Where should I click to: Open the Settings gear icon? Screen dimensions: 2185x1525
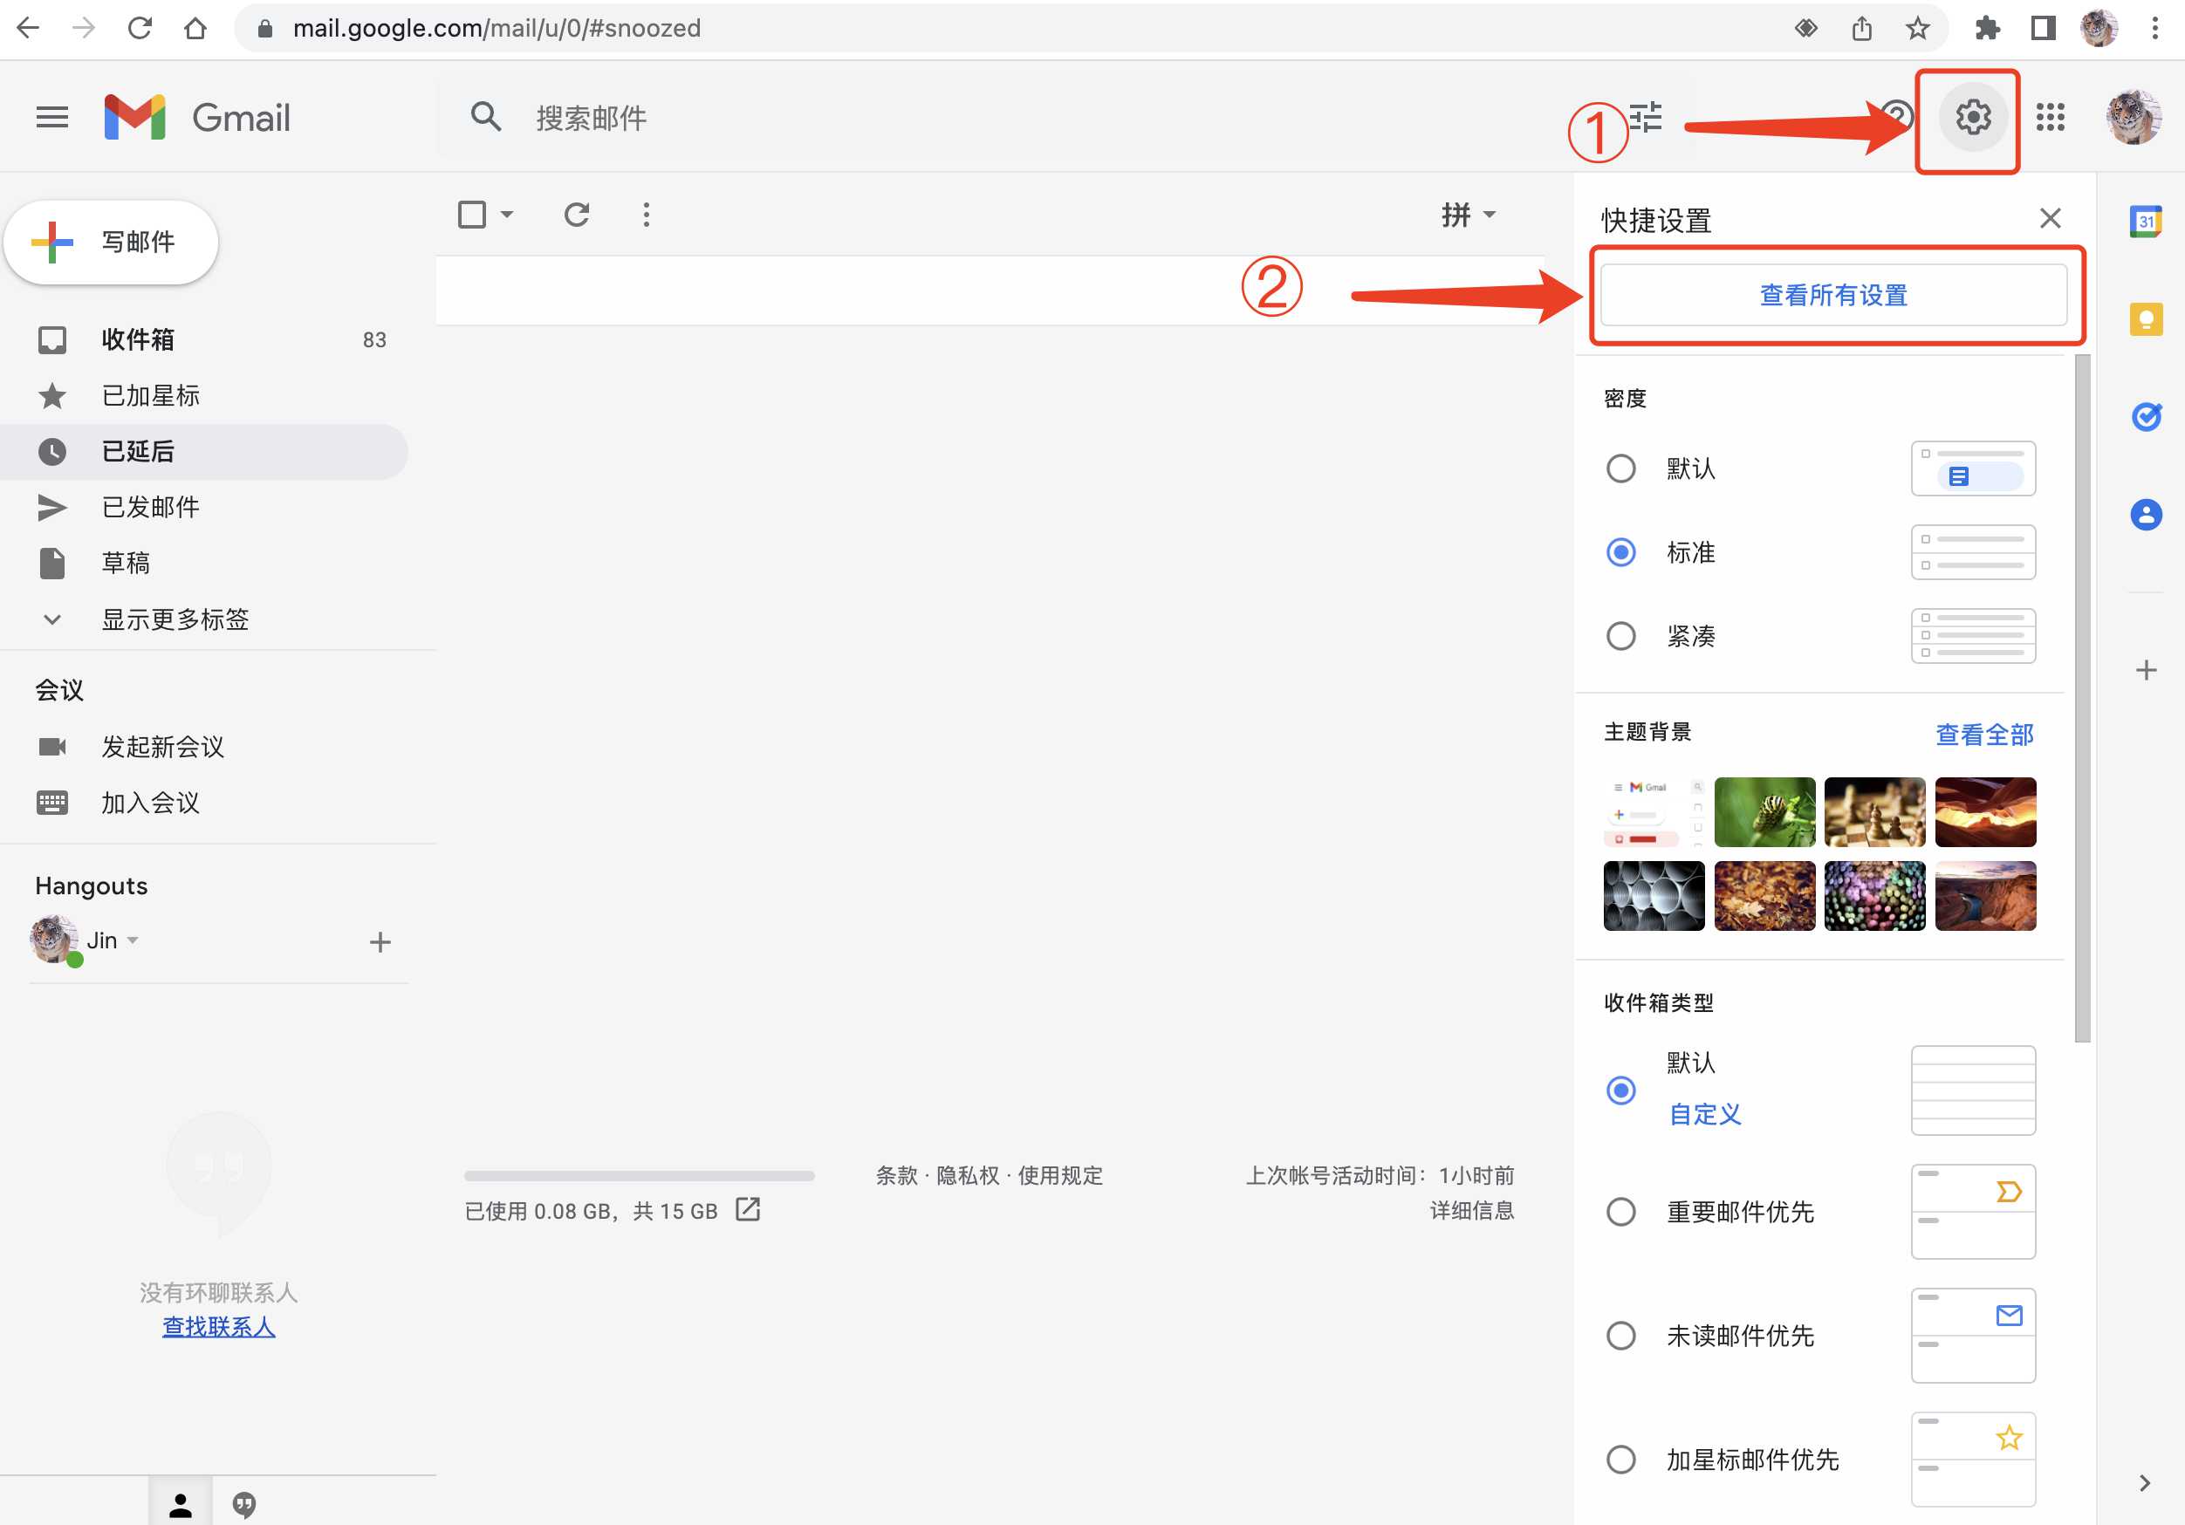[1973, 117]
